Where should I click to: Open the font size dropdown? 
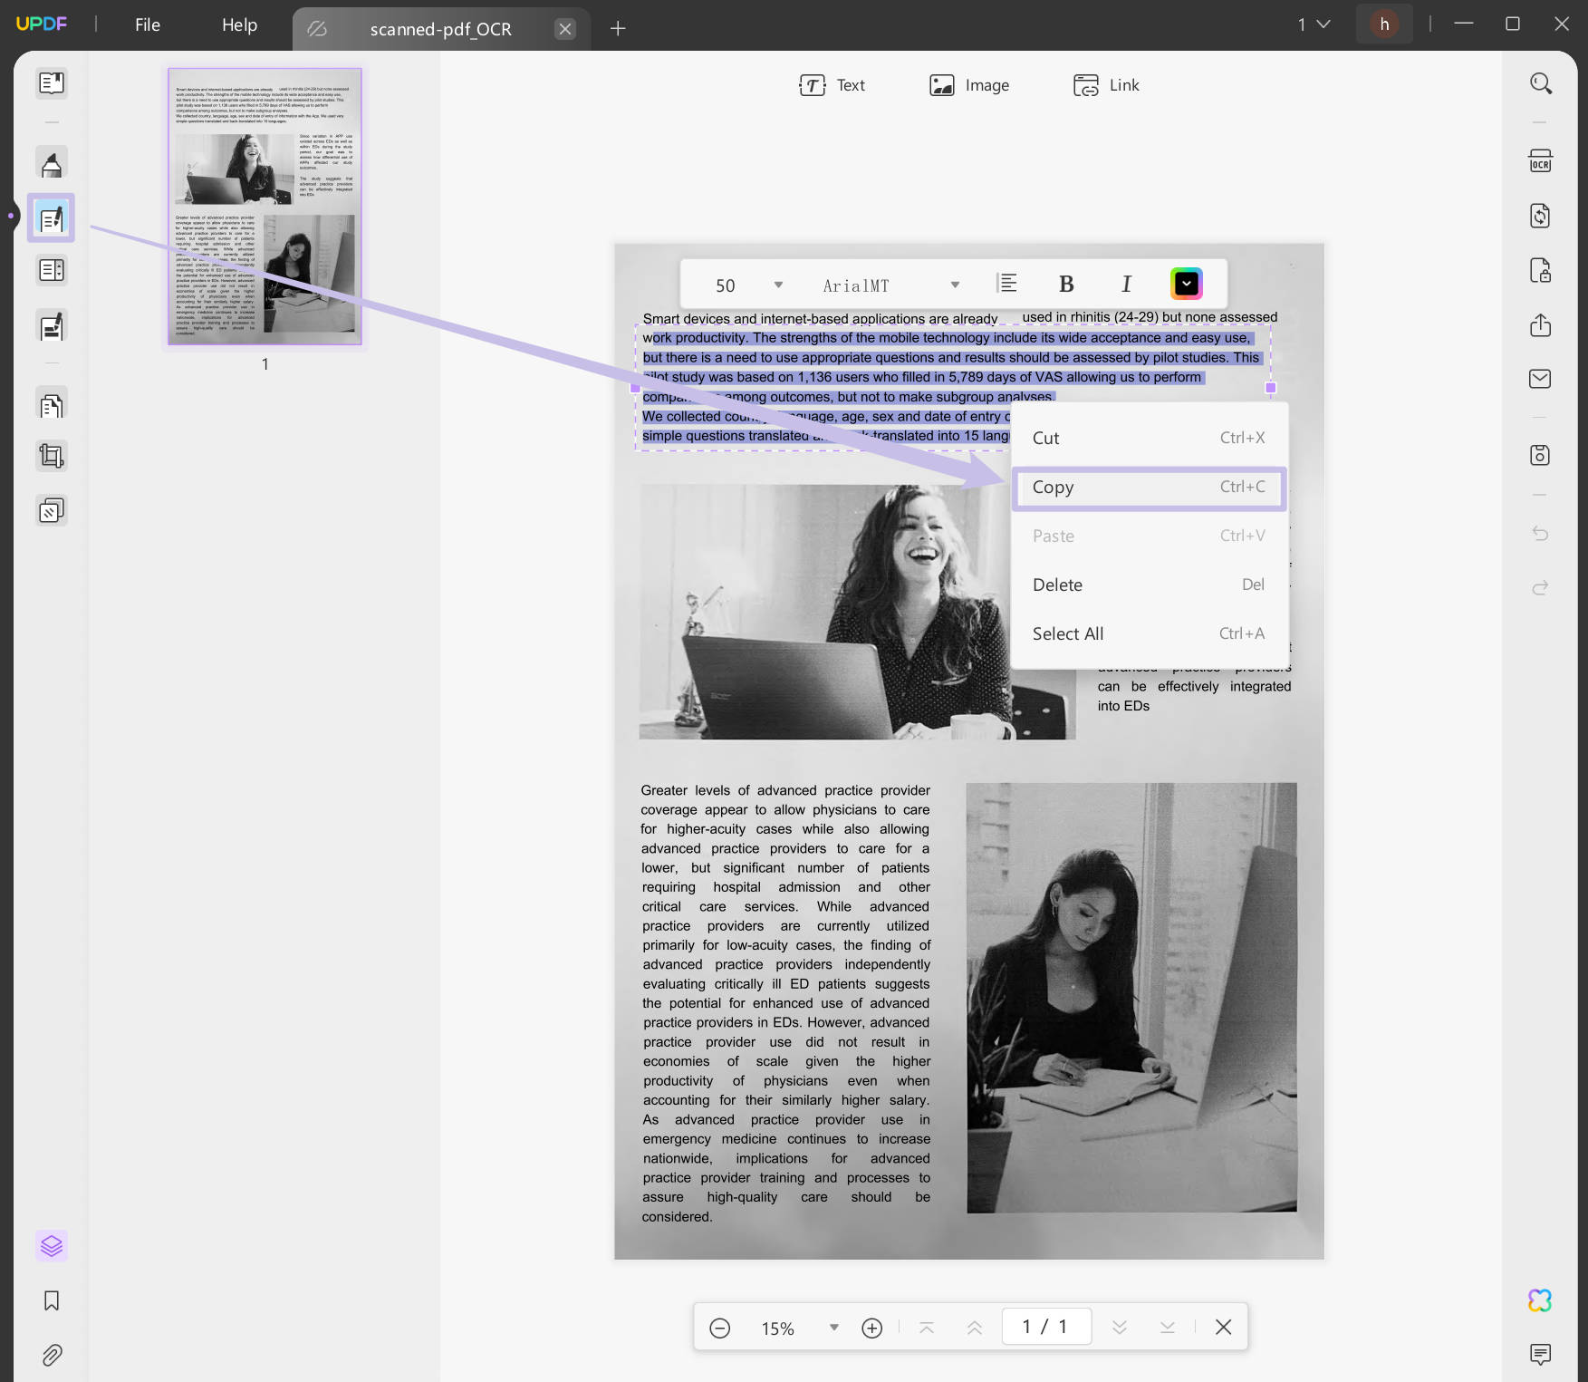click(777, 284)
